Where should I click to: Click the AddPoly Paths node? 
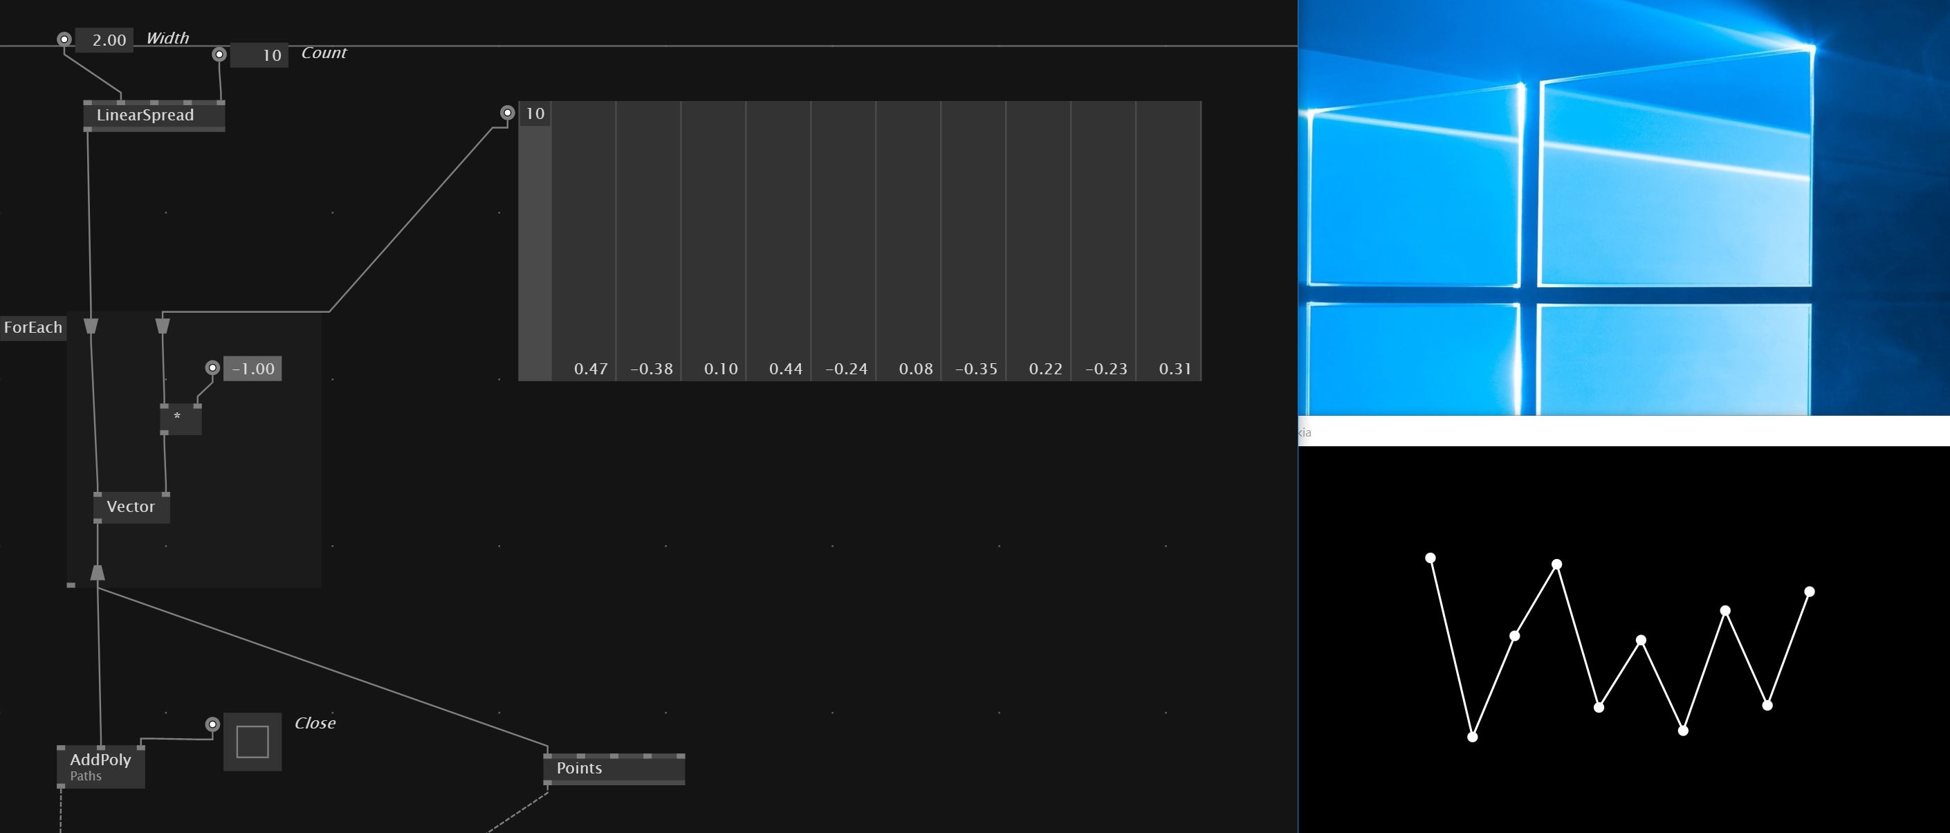coord(101,767)
